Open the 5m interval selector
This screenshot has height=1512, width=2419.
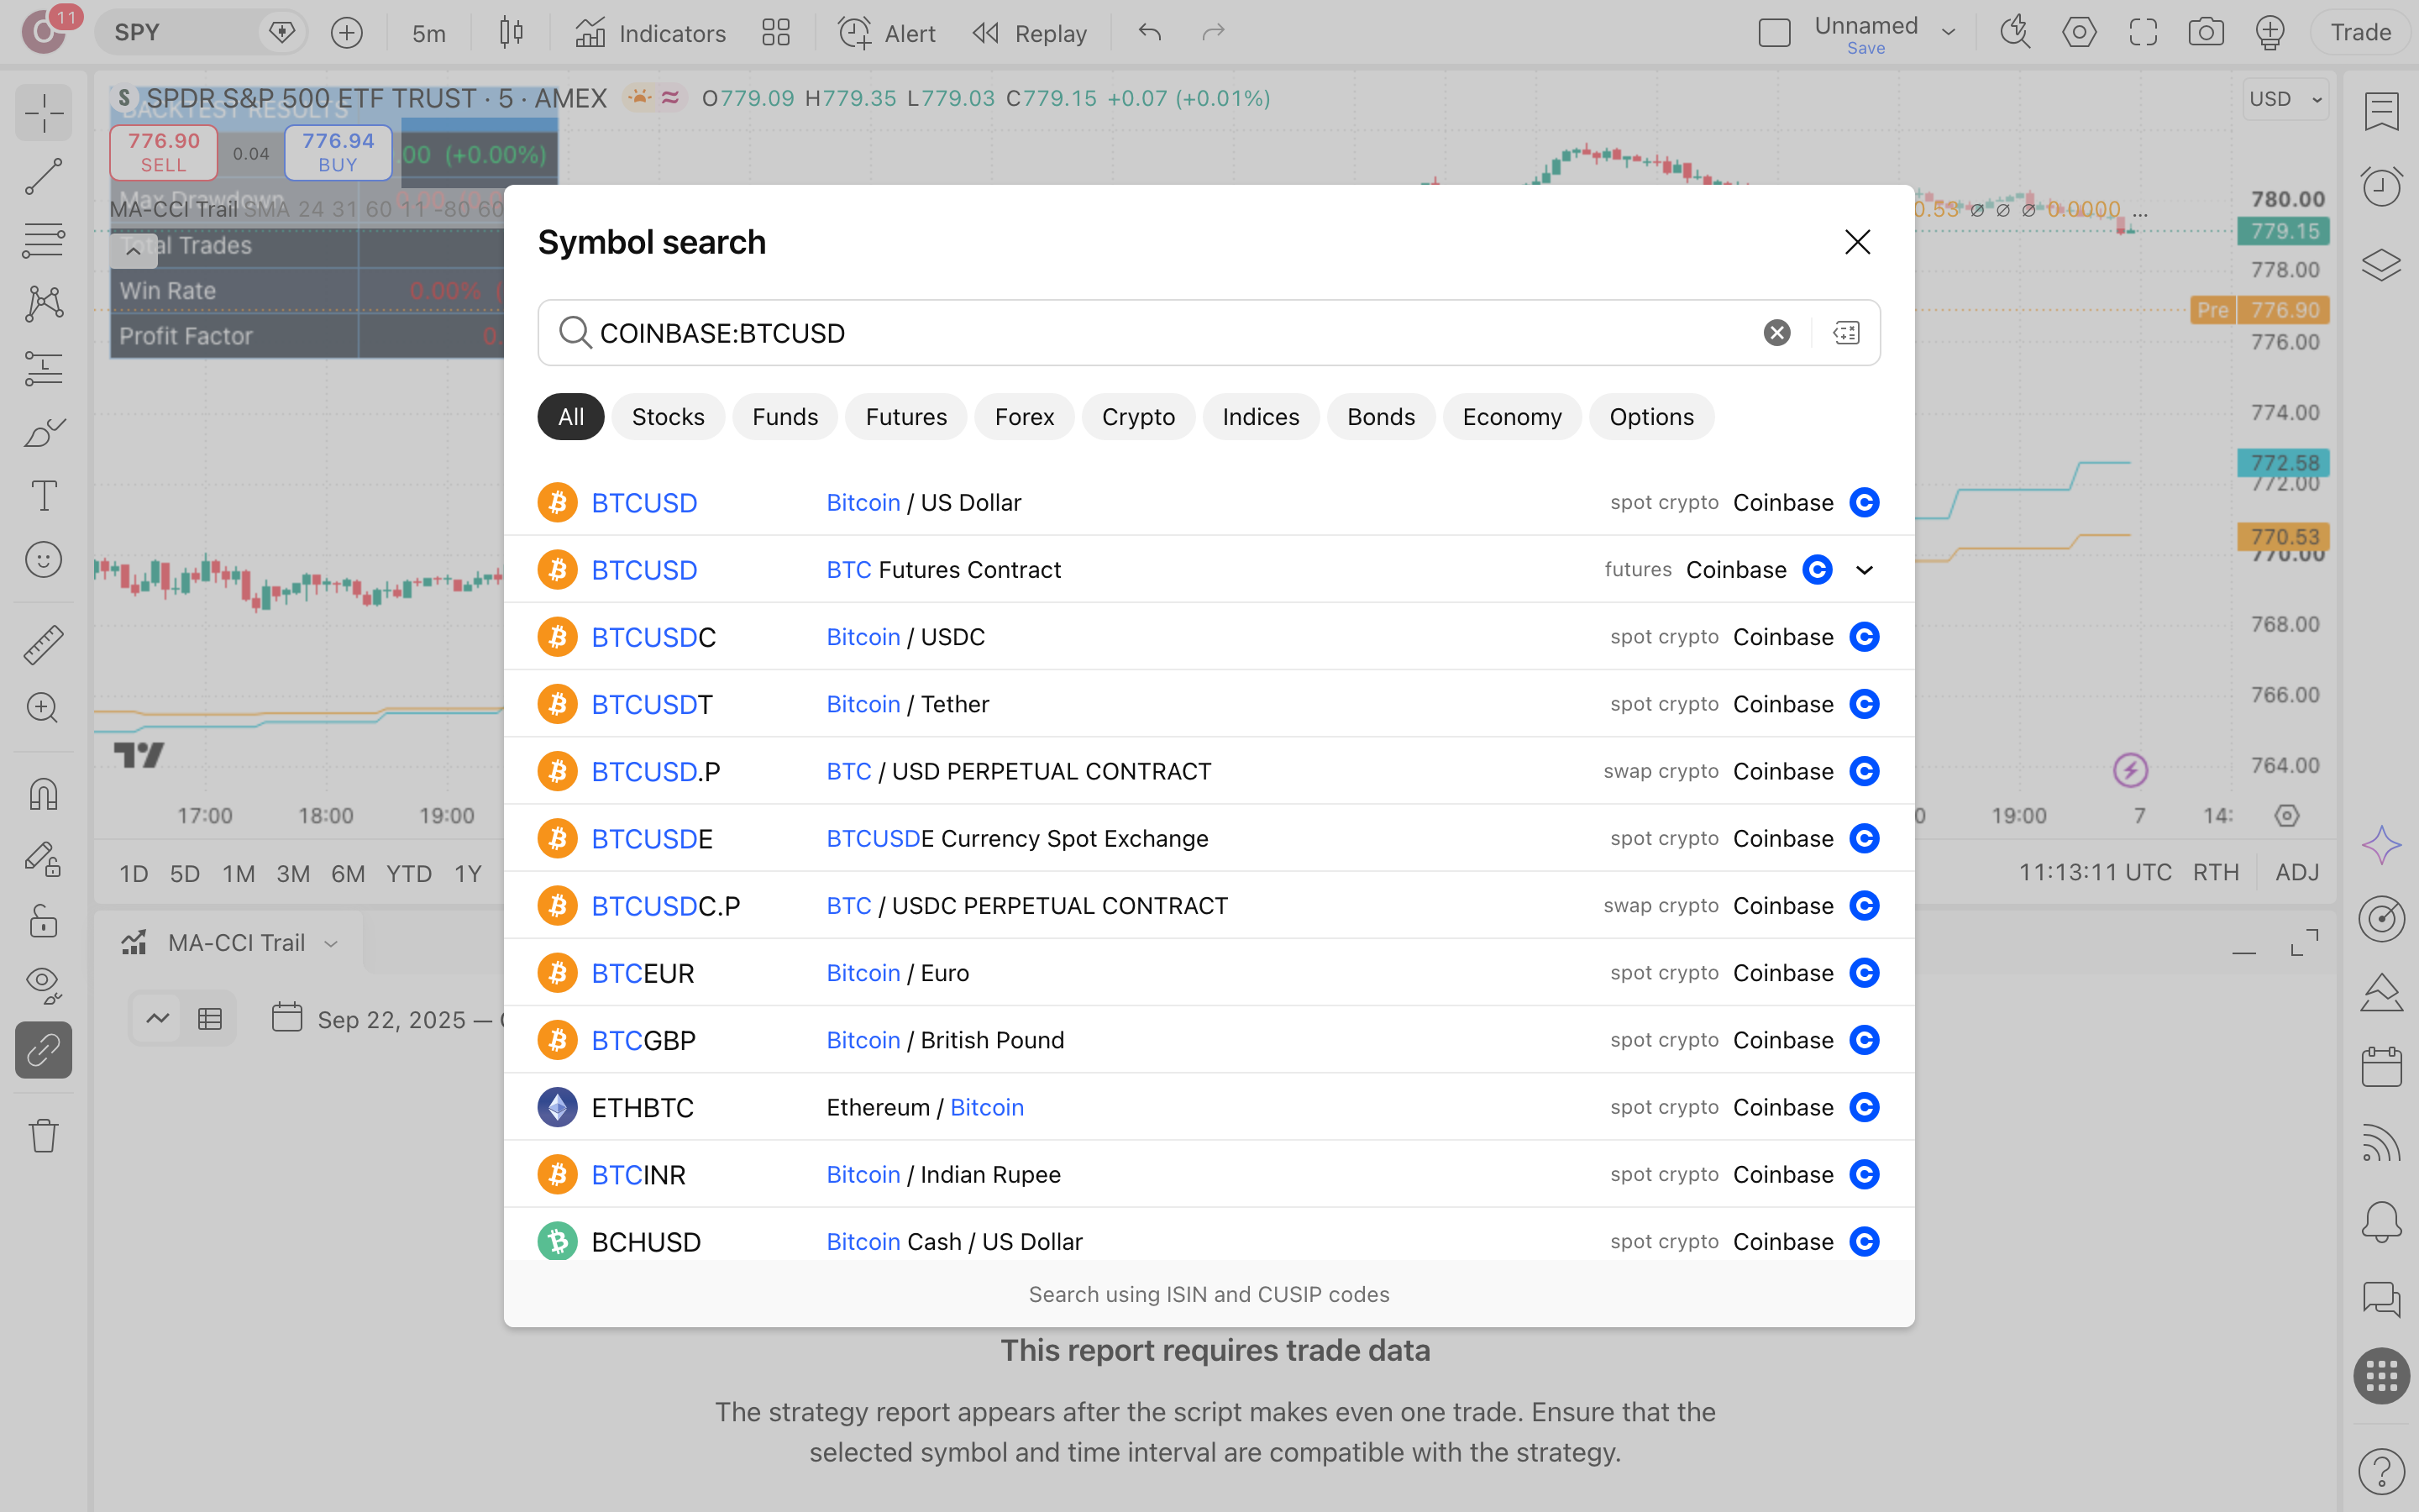[429, 34]
